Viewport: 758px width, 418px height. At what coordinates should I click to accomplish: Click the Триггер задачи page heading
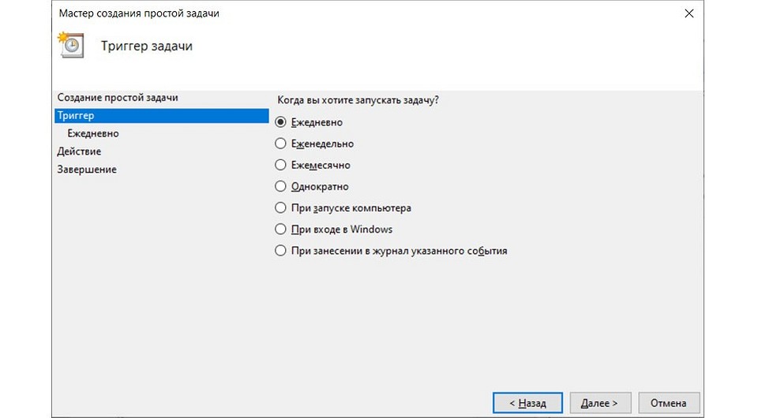pos(147,46)
